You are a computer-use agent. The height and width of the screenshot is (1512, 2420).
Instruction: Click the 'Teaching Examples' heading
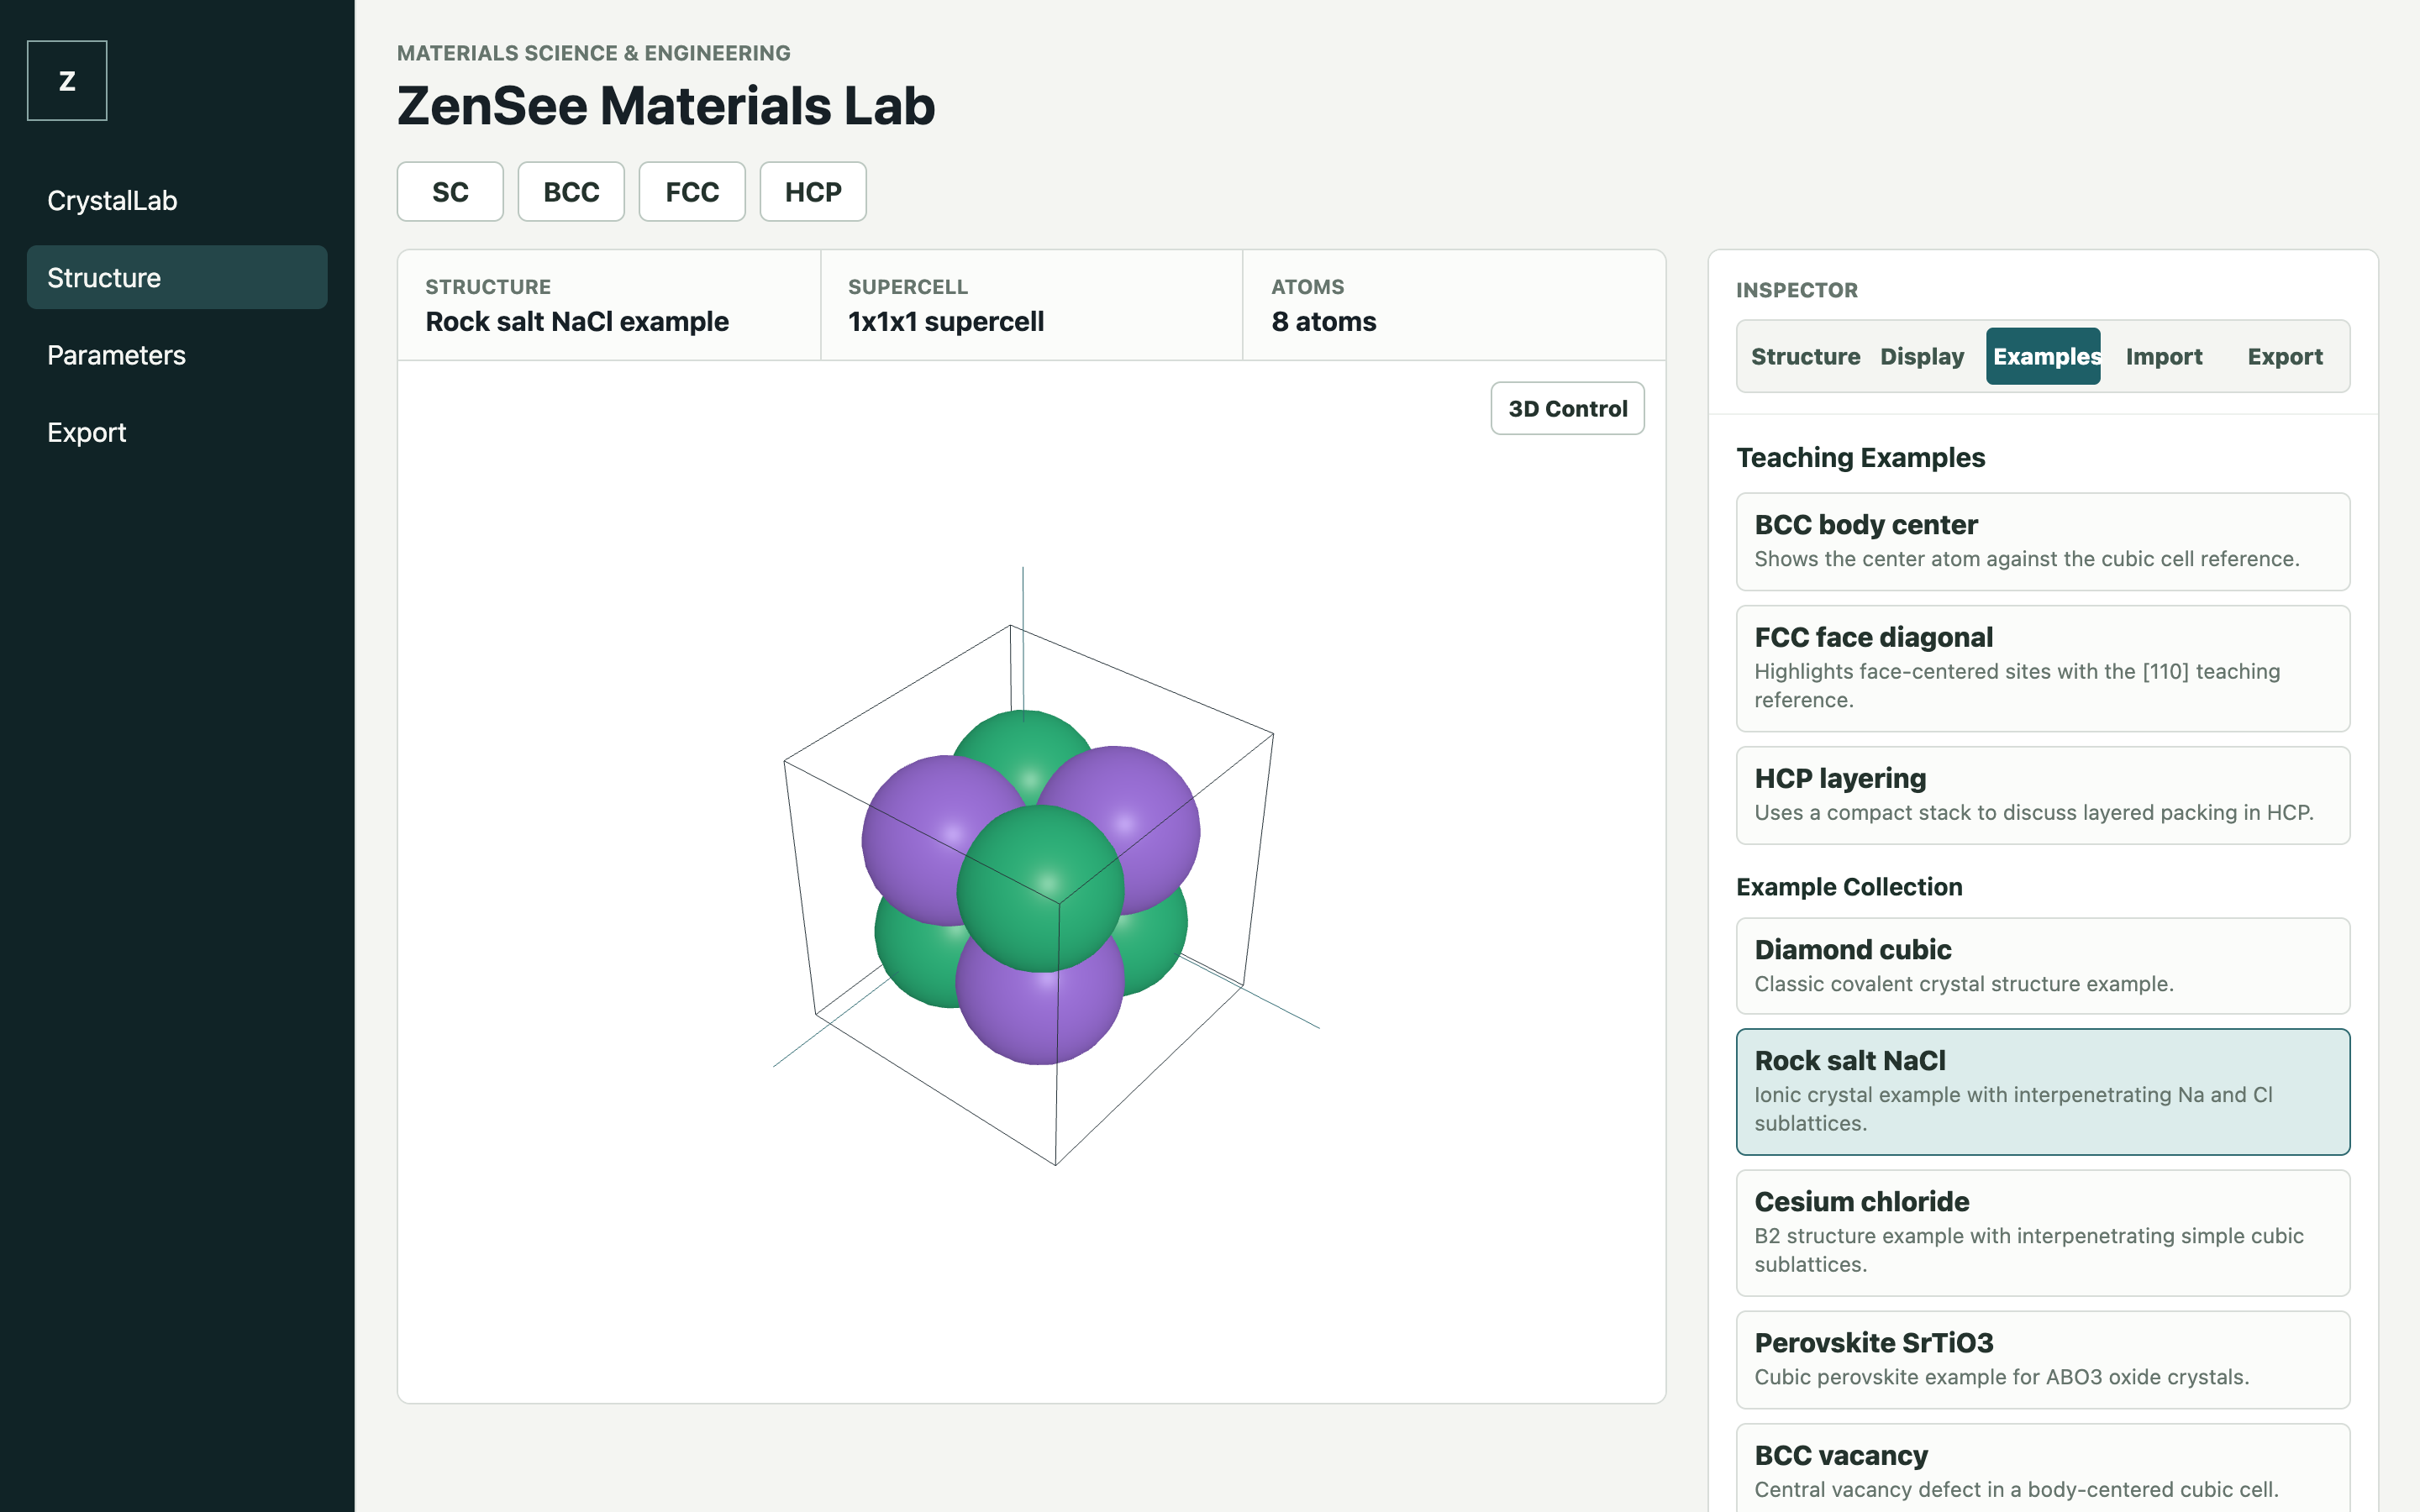[1860, 457]
